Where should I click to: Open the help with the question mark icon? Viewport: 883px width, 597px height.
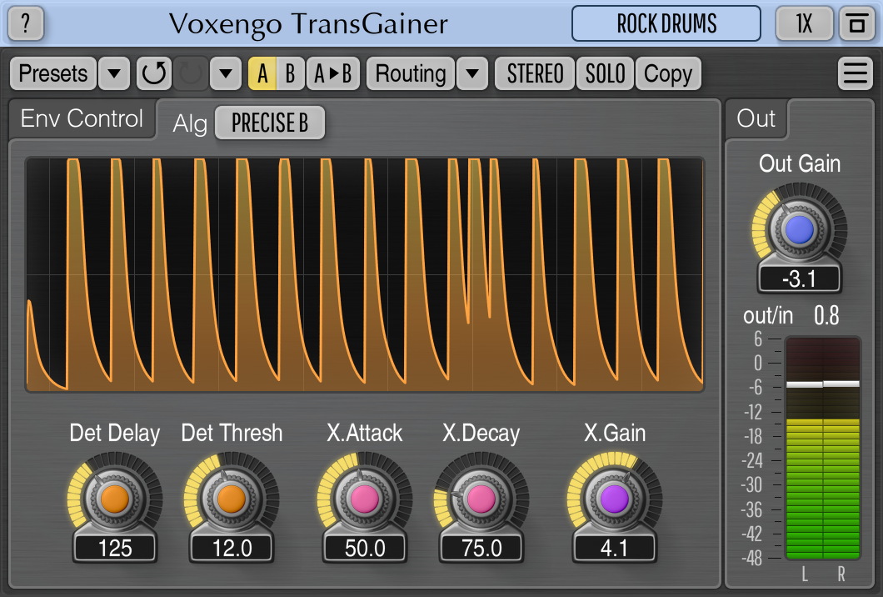point(25,24)
